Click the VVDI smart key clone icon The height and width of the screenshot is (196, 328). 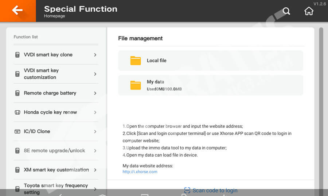17,55
